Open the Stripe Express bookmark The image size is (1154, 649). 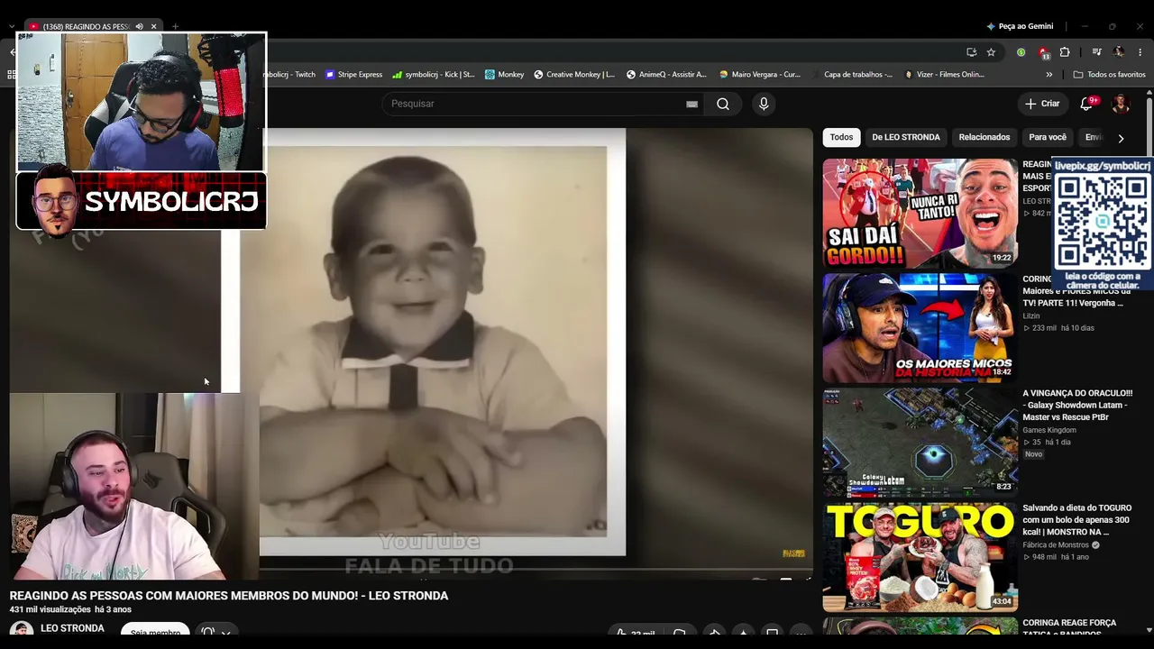(x=353, y=75)
